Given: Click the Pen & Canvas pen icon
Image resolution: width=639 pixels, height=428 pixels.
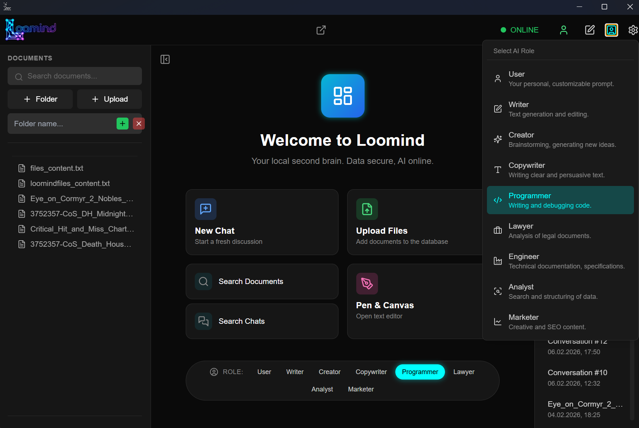Looking at the screenshot, I should [x=367, y=284].
